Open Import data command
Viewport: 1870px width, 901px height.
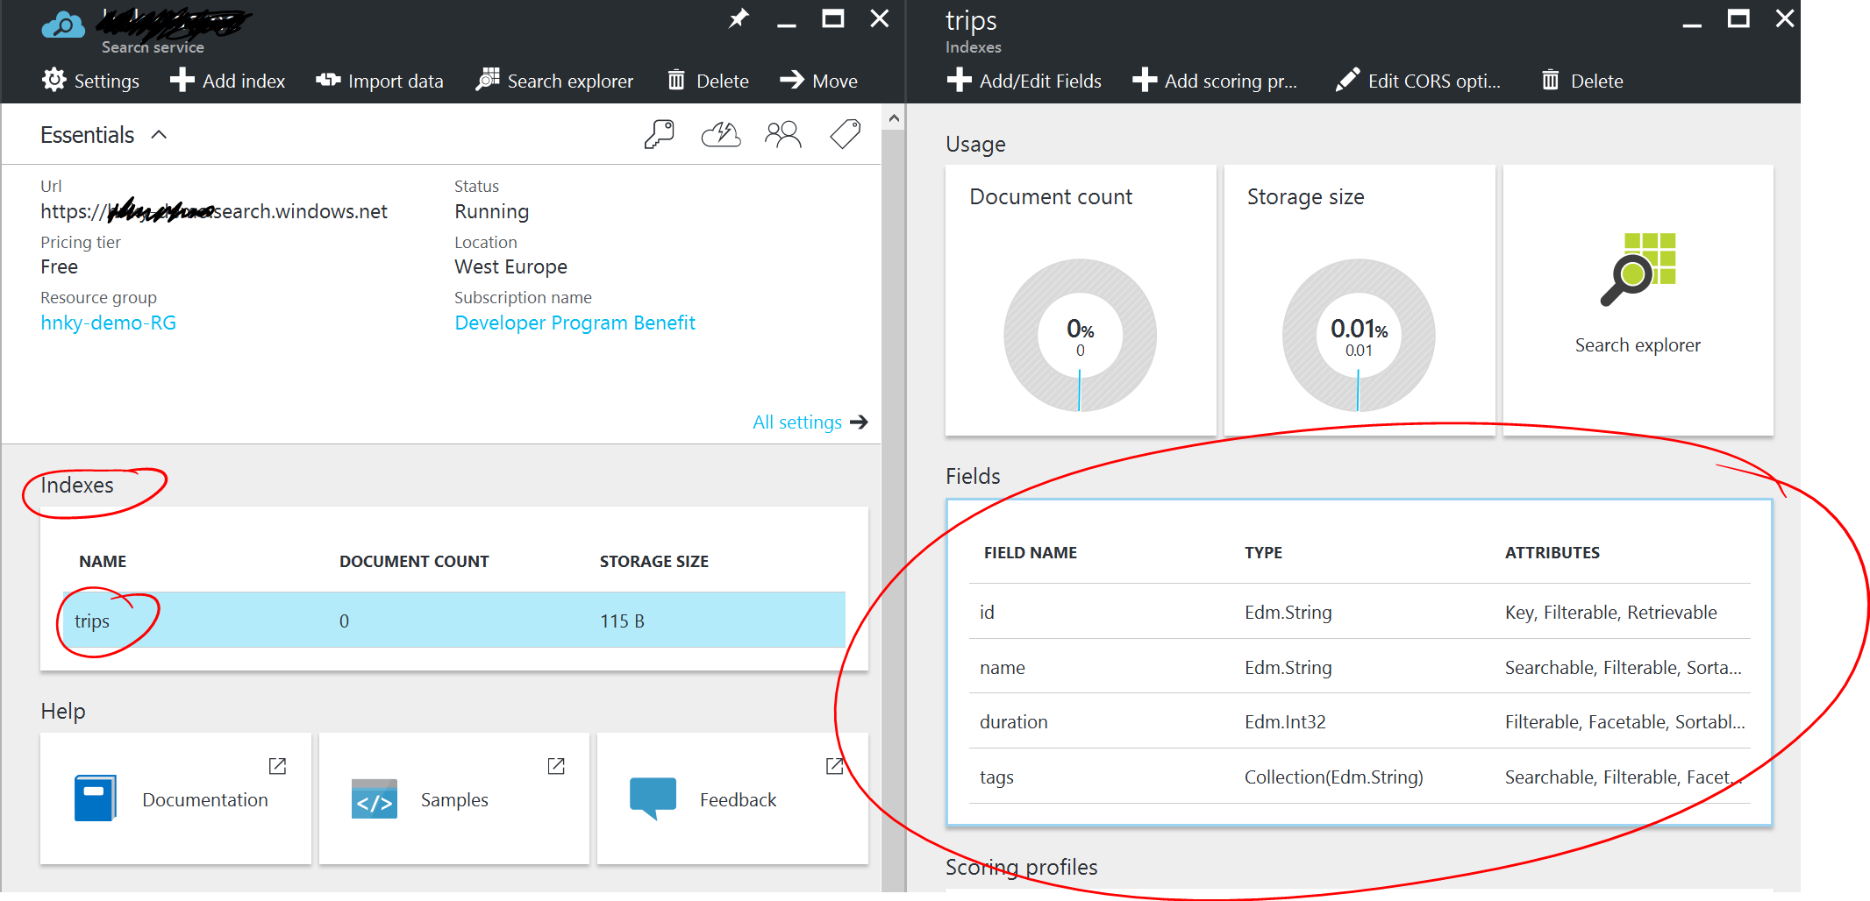[x=380, y=81]
